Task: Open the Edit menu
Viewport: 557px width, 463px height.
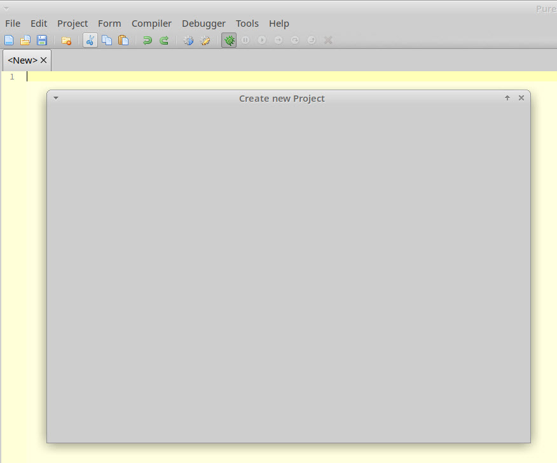Action: pyautogui.click(x=39, y=24)
